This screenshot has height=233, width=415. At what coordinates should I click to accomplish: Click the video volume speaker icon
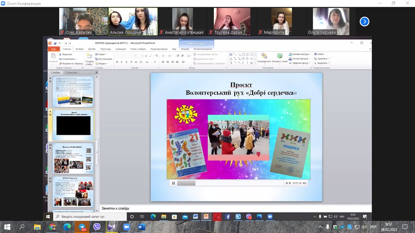[x=305, y=183]
